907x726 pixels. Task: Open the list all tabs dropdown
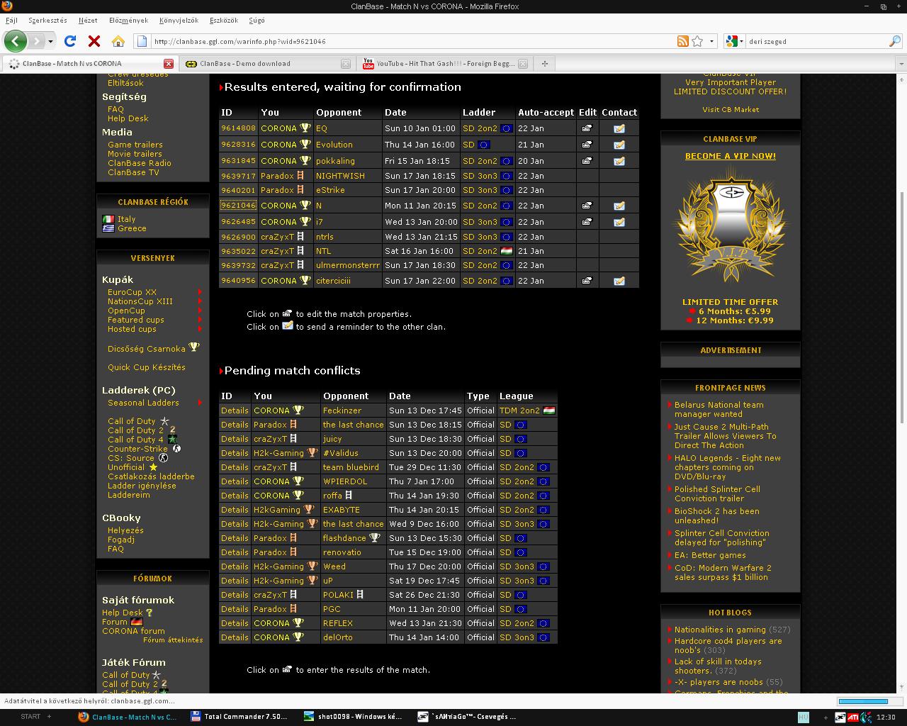coord(901,63)
